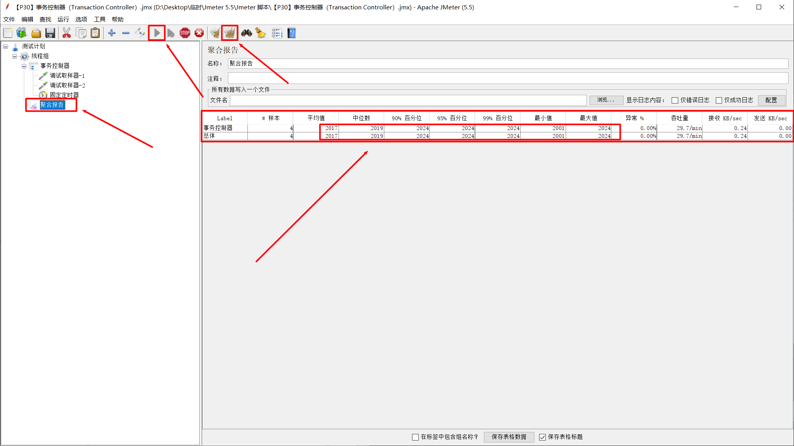794x446 pixels.
Task: Enable 在标签中包含组名称 checkbox
Action: point(415,437)
